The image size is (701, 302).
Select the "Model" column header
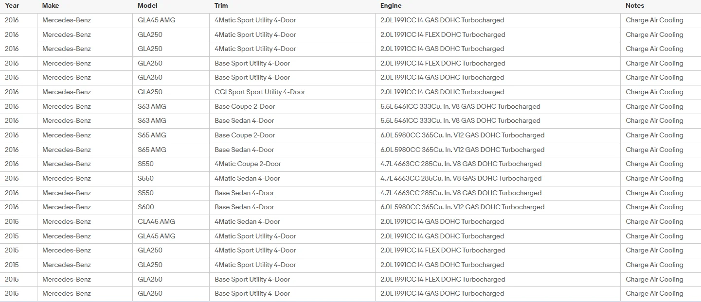coord(147,6)
